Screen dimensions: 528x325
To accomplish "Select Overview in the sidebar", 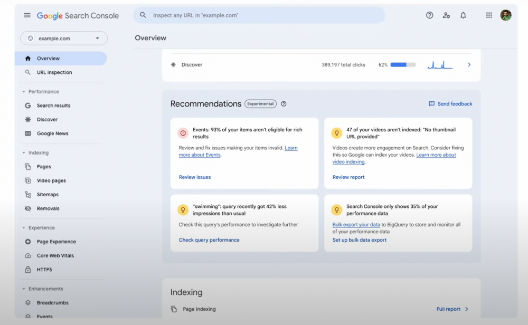I will coord(61,58).
